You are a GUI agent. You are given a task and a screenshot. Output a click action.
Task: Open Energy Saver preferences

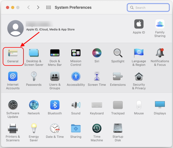point(34,133)
